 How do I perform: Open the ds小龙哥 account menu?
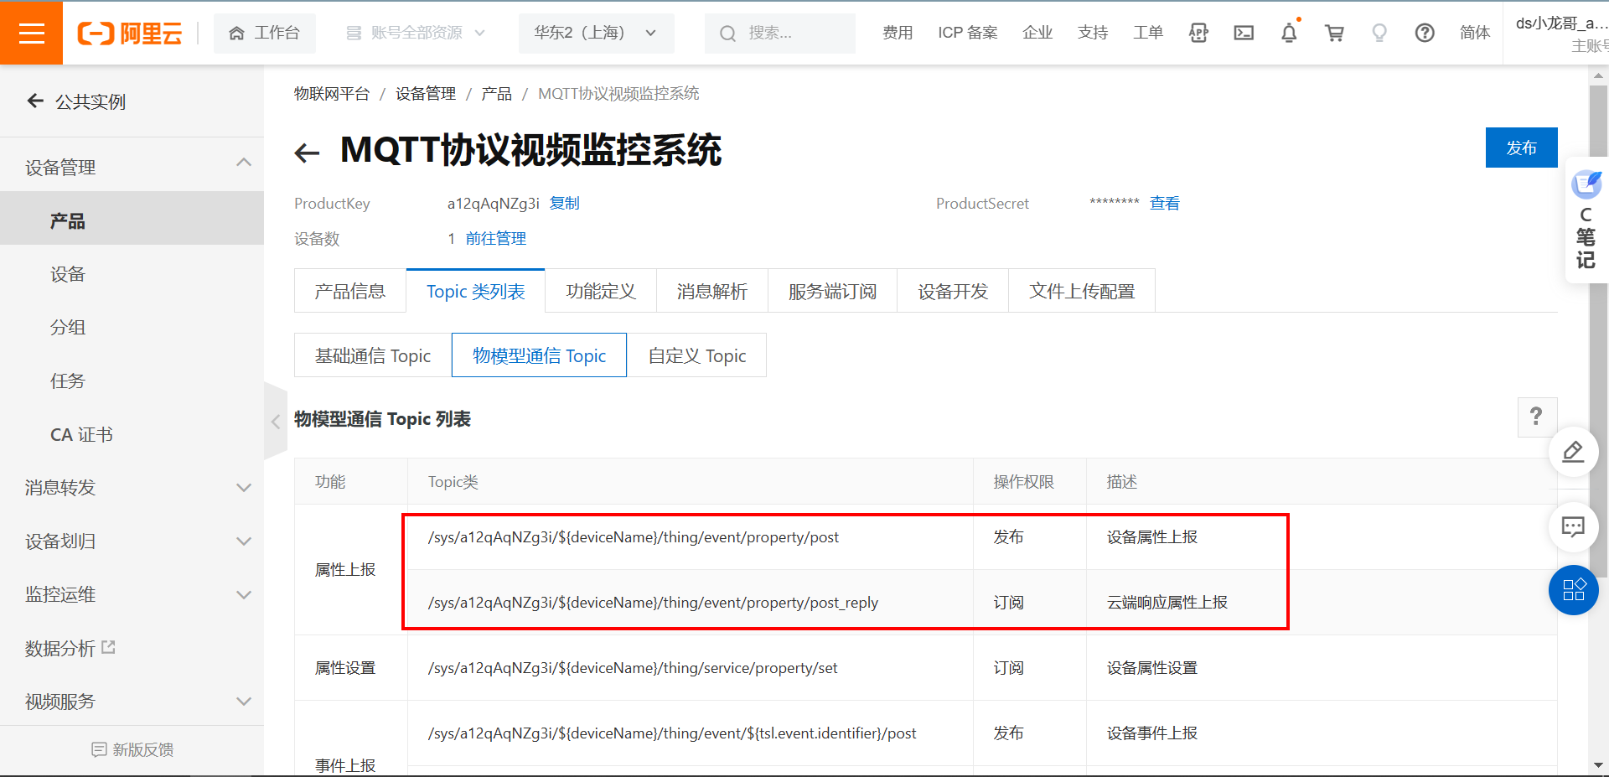(1560, 33)
